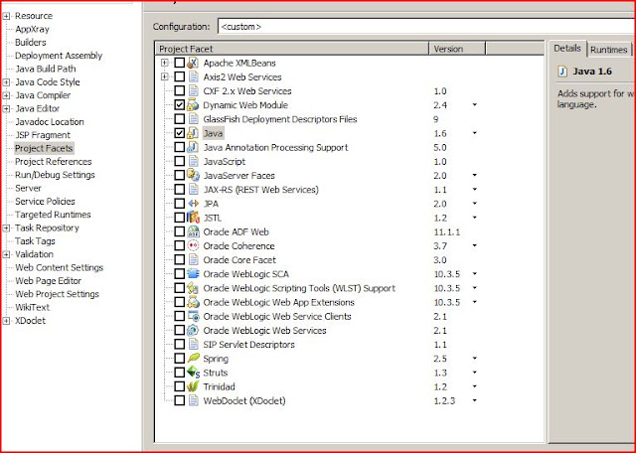Open Deployment Assembly page
Viewport: 636px width, 453px height.
[59, 56]
